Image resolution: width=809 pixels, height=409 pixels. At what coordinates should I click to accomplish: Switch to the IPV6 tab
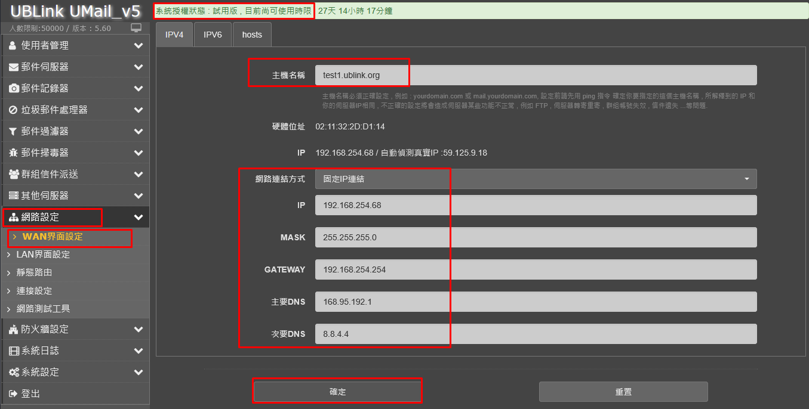tap(213, 35)
